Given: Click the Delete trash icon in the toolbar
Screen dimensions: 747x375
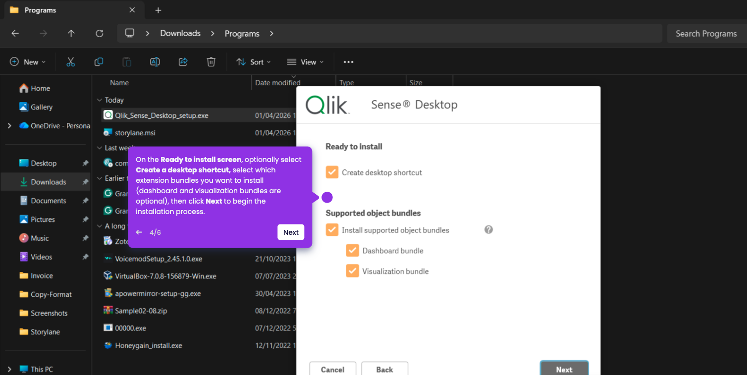Looking at the screenshot, I should point(211,62).
